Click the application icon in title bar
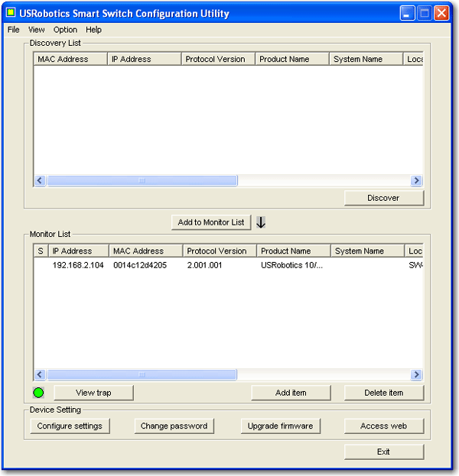459x476 pixels. pyautogui.click(x=11, y=13)
